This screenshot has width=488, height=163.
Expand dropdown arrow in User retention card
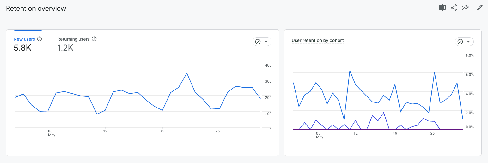pos(468,42)
